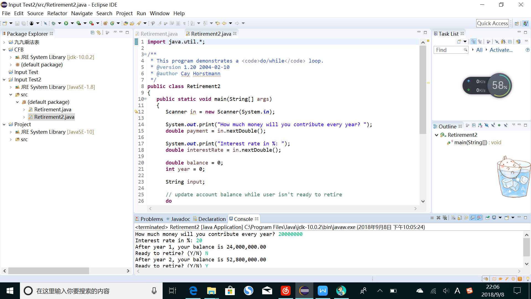Click the Task List panel icon

point(436,33)
